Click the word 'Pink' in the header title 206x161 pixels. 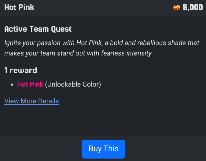point(26,7)
